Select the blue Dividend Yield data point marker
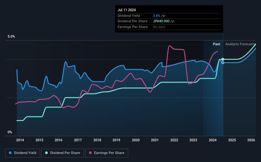Image resolution: width=261 pixels, height=162 pixels. point(223,63)
